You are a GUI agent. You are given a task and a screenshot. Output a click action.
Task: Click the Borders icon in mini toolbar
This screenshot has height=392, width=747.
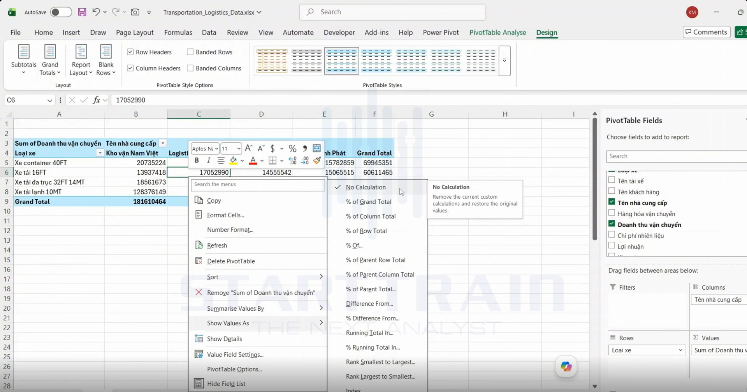click(272, 160)
